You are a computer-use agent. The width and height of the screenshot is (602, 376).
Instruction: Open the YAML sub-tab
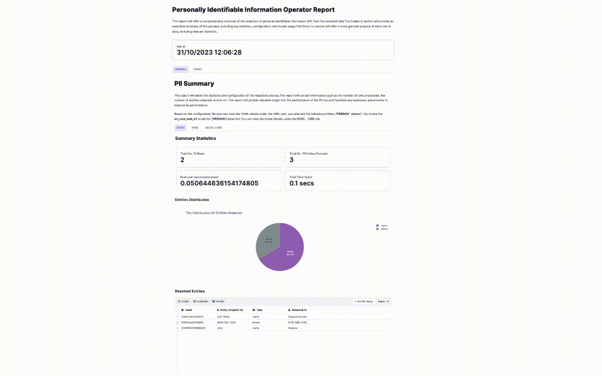click(x=194, y=127)
